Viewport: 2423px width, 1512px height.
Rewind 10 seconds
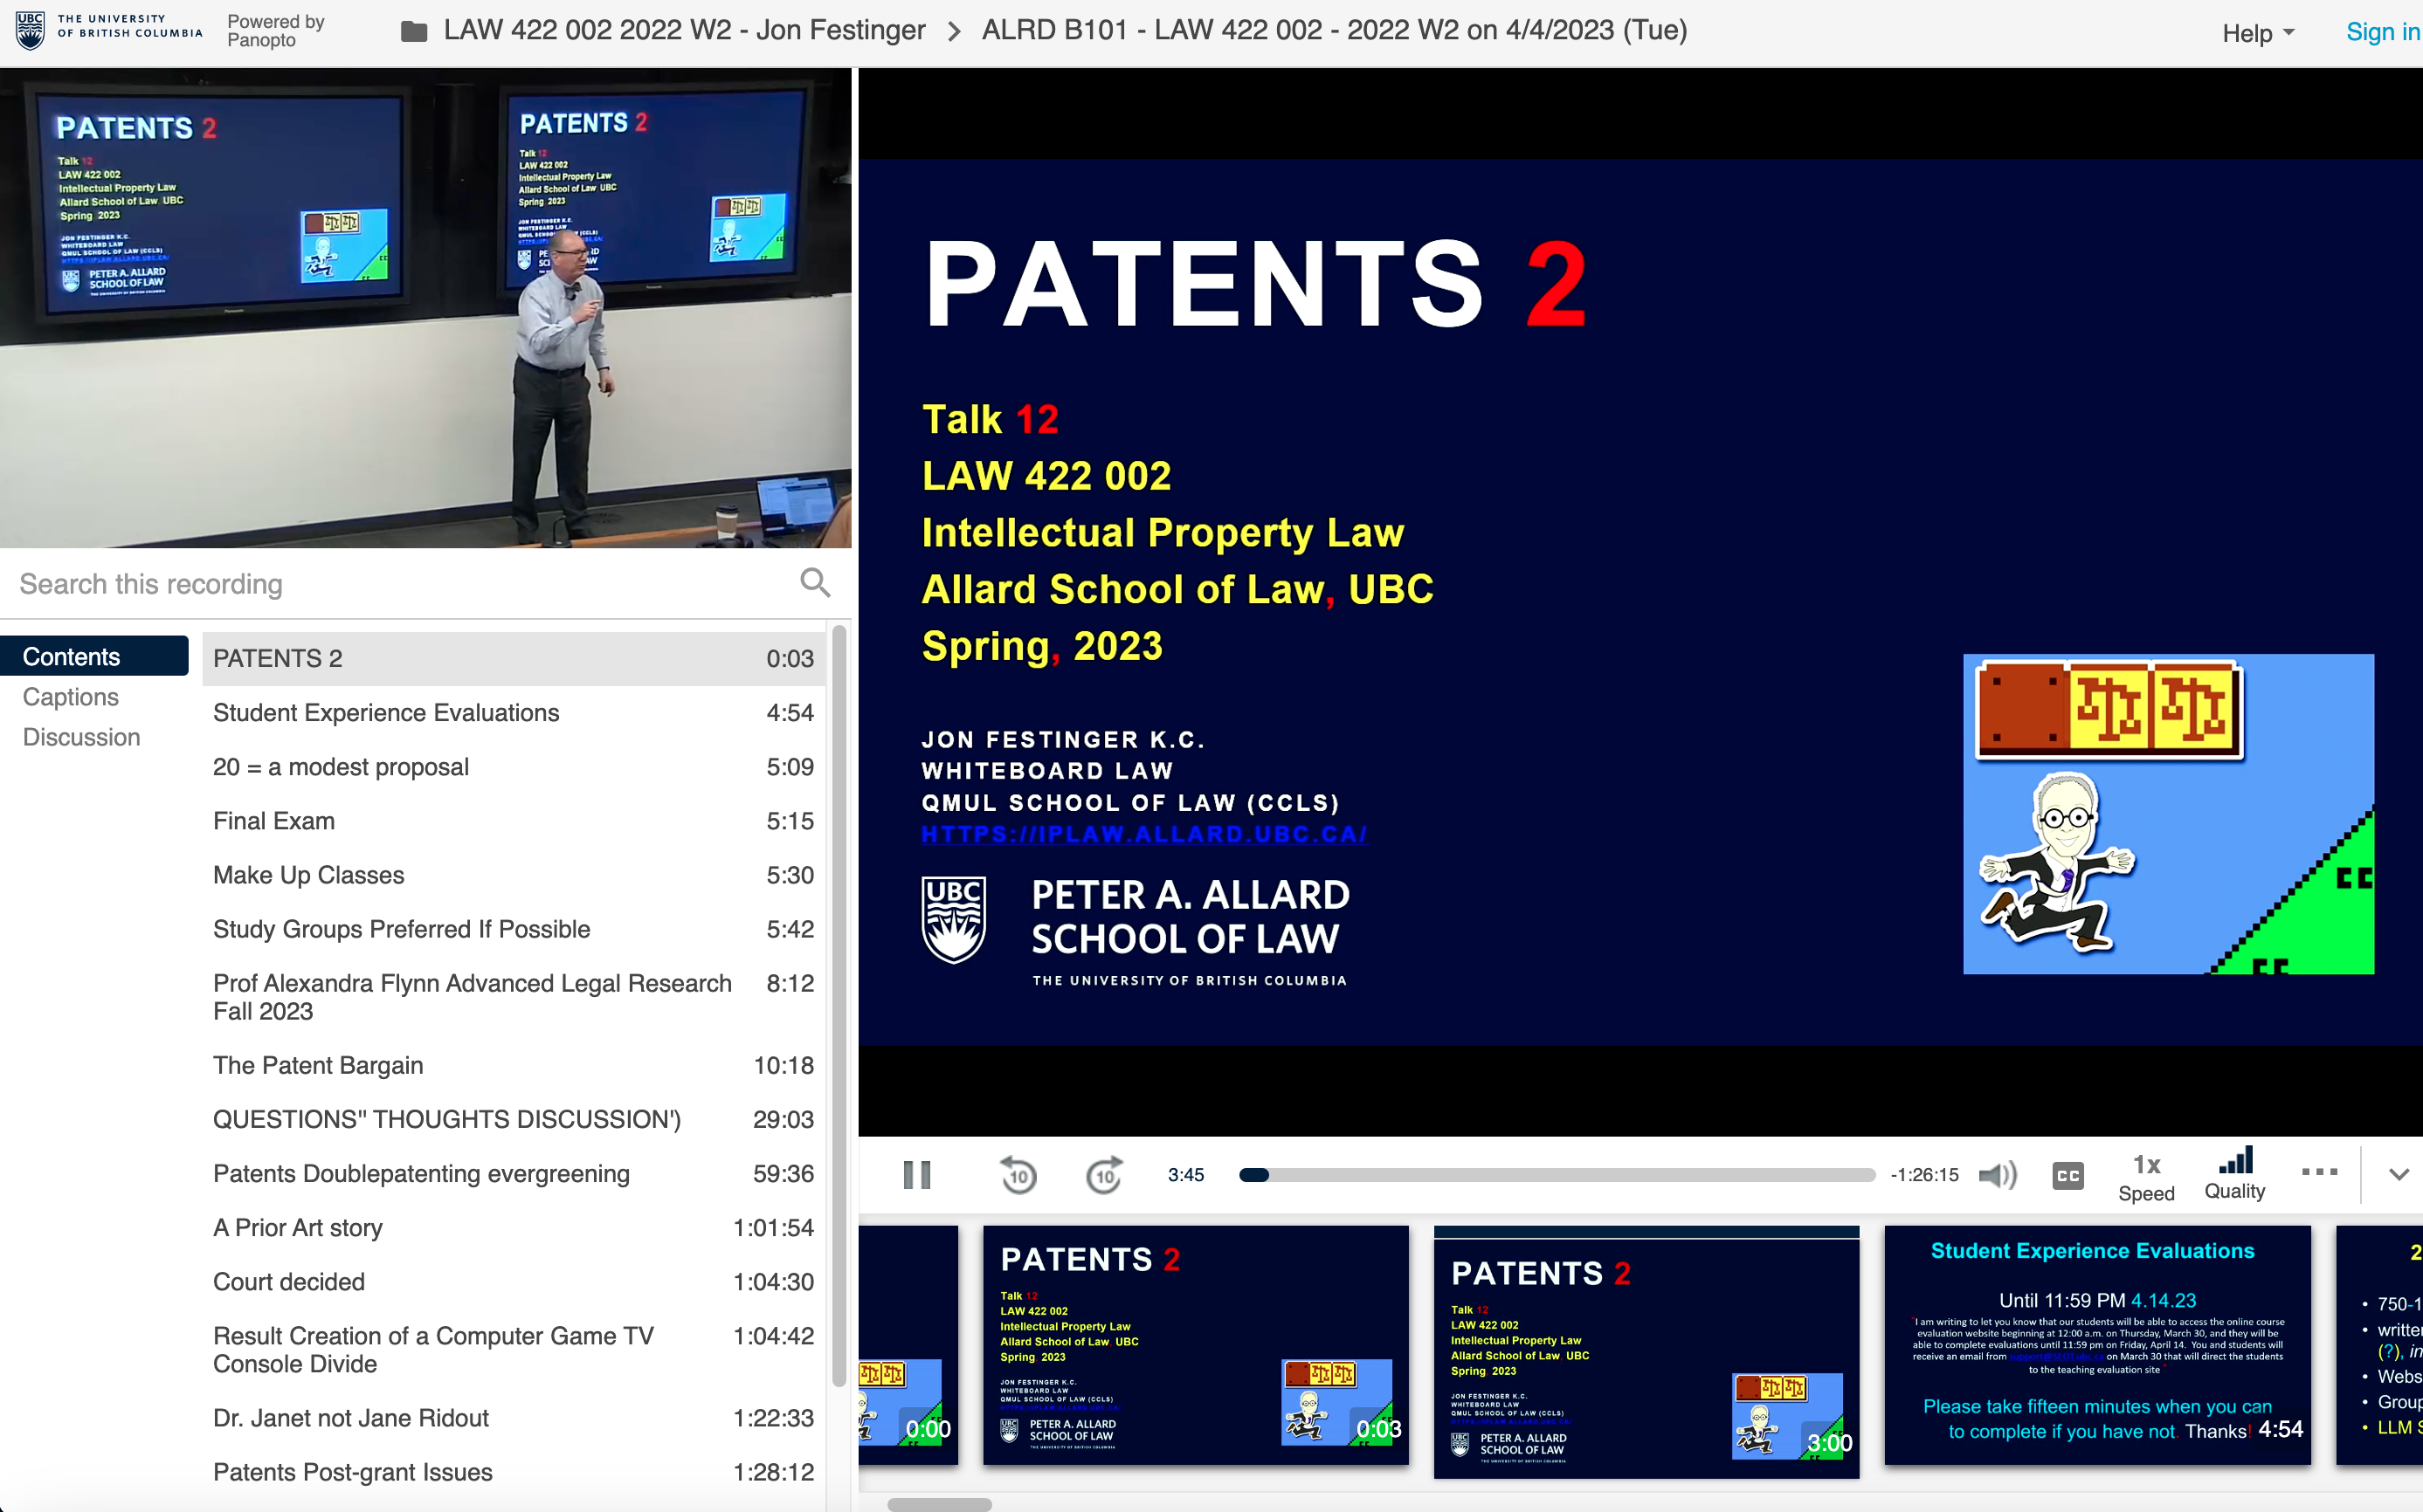pos(1018,1174)
